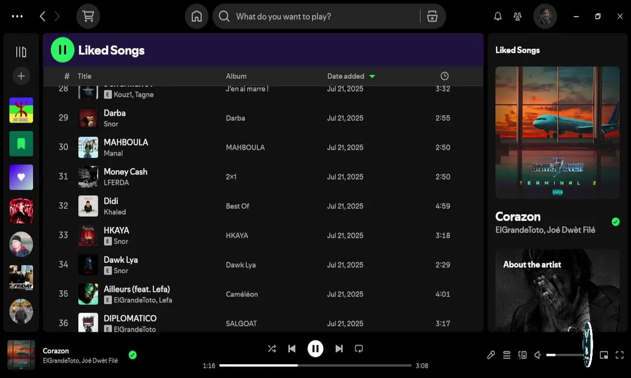Open artist Khaled link

(115, 212)
